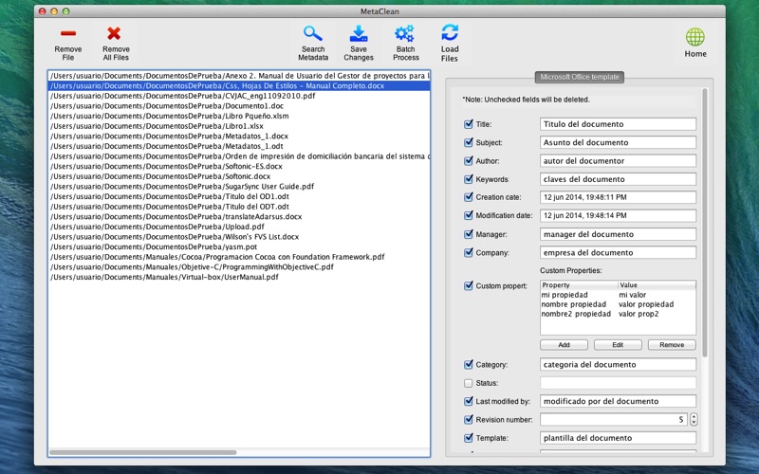Open Home globe icon
The height and width of the screenshot is (474, 759).
point(695,37)
